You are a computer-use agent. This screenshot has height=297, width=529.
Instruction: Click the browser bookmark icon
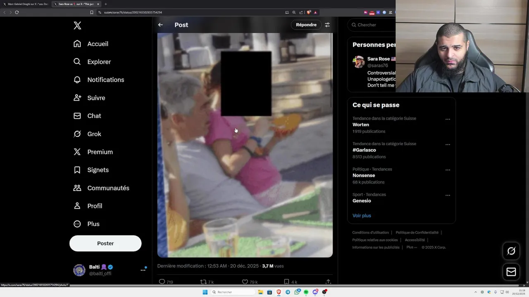[x=92, y=12]
